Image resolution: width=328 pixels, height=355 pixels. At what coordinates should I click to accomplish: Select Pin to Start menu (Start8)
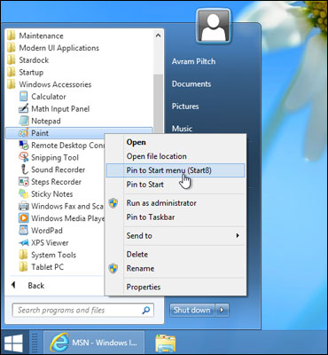click(x=176, y=170)
